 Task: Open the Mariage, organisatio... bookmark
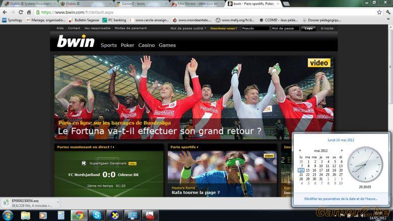point(46,20)
